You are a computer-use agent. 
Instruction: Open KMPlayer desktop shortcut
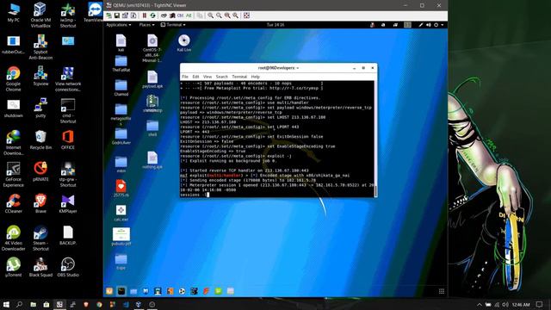(68, 203)
